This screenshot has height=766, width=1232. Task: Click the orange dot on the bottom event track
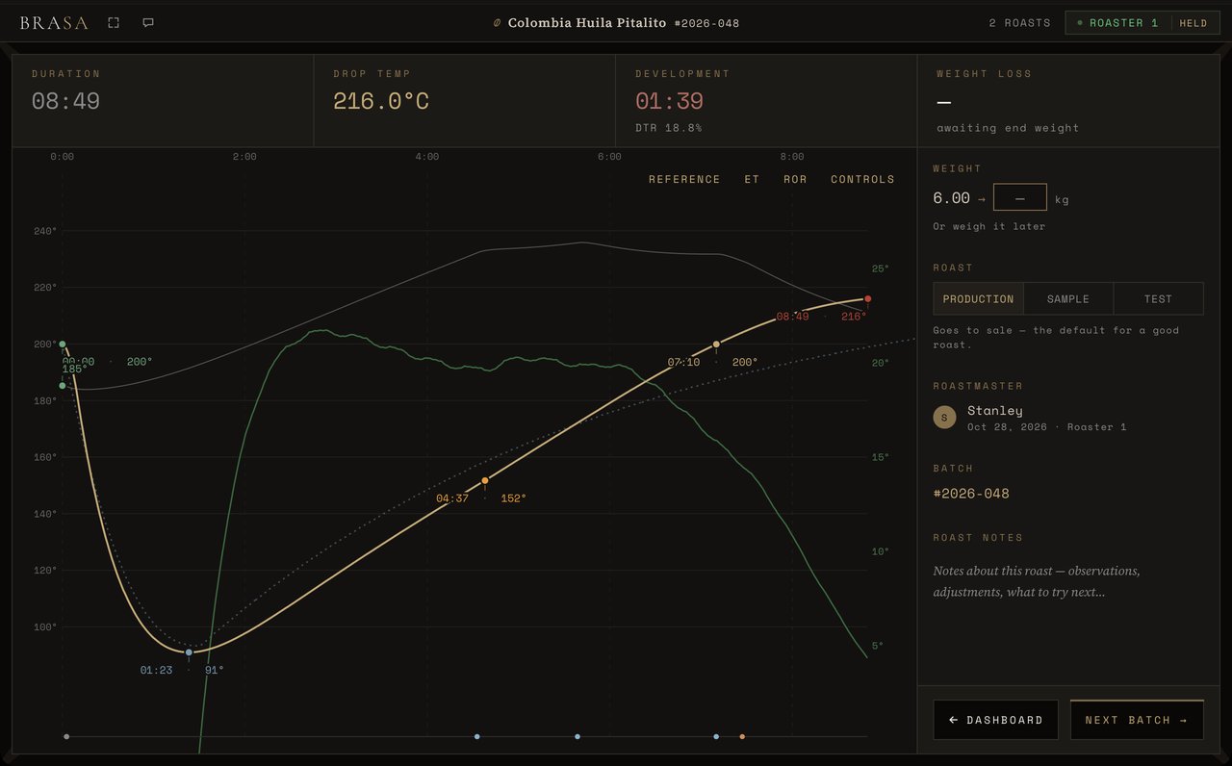point(742,737)
